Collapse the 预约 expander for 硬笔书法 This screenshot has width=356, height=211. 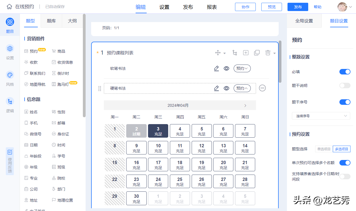(242, 88)
